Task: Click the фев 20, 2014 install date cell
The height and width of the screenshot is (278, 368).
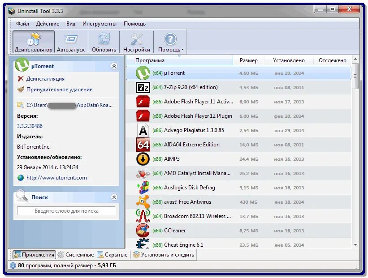Action: coord(289,116)
